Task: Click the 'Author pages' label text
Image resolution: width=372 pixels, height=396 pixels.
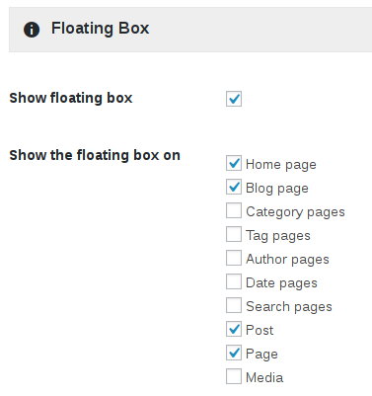Action: [287, 260]
